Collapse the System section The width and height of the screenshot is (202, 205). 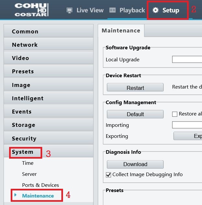click(x=49, y=152)
